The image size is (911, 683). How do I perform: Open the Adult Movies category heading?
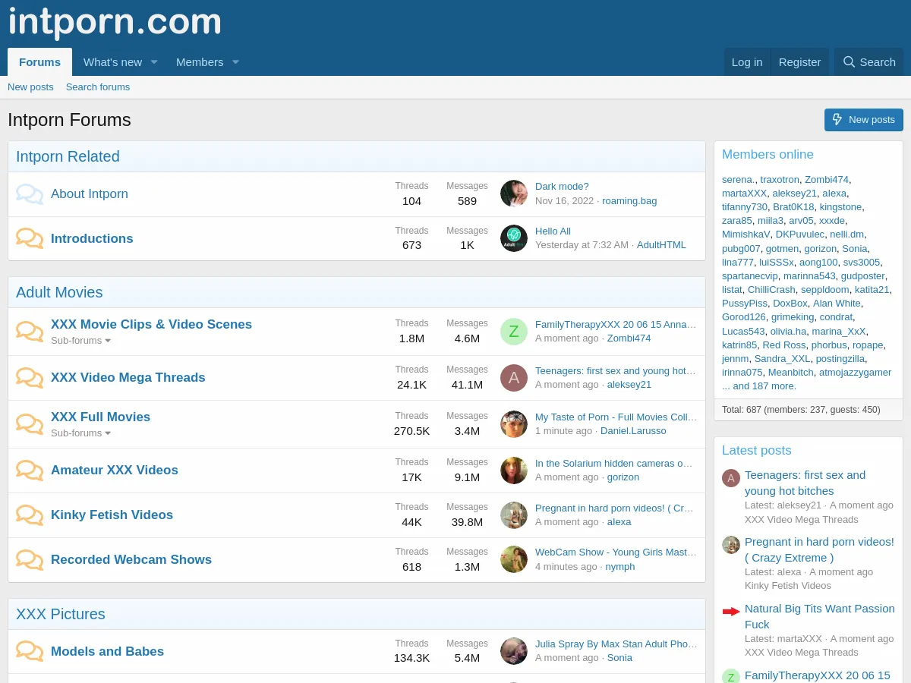59,292
